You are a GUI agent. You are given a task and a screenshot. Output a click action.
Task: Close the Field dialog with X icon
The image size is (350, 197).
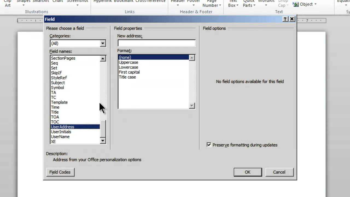coord(292,19)
